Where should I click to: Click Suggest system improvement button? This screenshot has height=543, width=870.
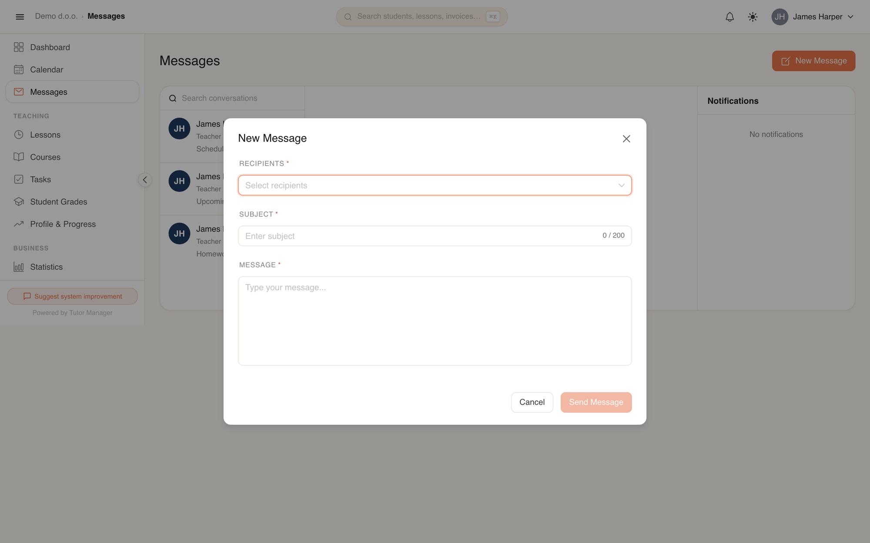(x=72, y=296)
